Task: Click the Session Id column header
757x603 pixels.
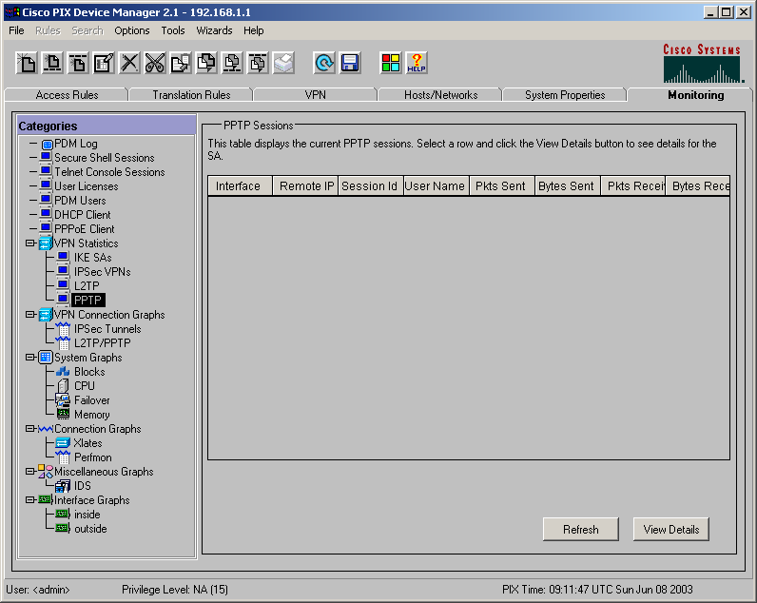Action: [371, 186]
